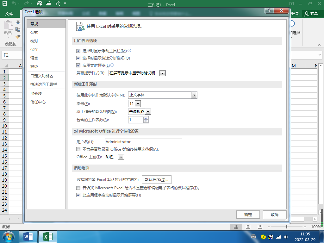Open the 文件 tab in Excel

coord(9,14)
